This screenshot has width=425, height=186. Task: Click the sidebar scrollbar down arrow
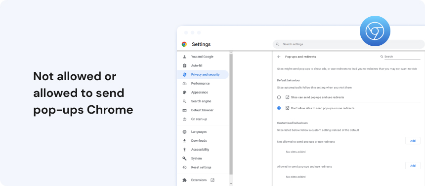231,184
